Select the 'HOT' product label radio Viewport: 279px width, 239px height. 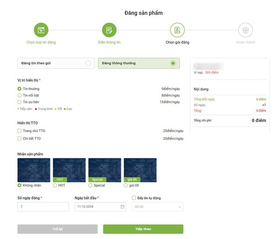[55, 186]
